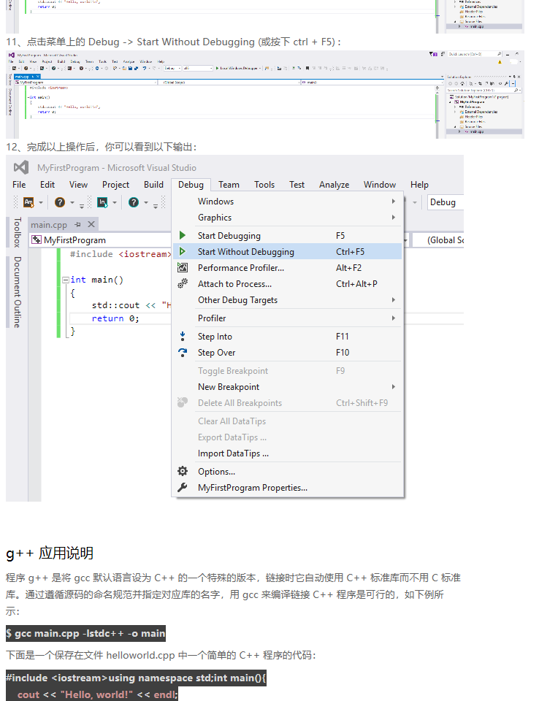Open the Project menu
Screen dimensions: 558x701
click(x=115, y=185)
